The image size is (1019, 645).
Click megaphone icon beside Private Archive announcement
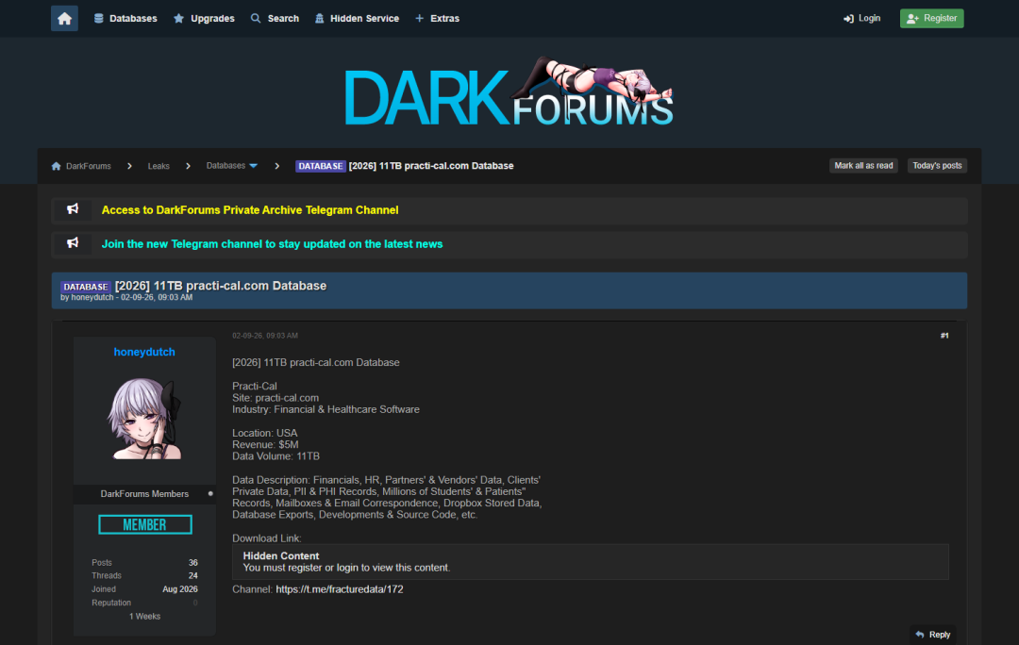pyautogui.click(x=73, y=209)
